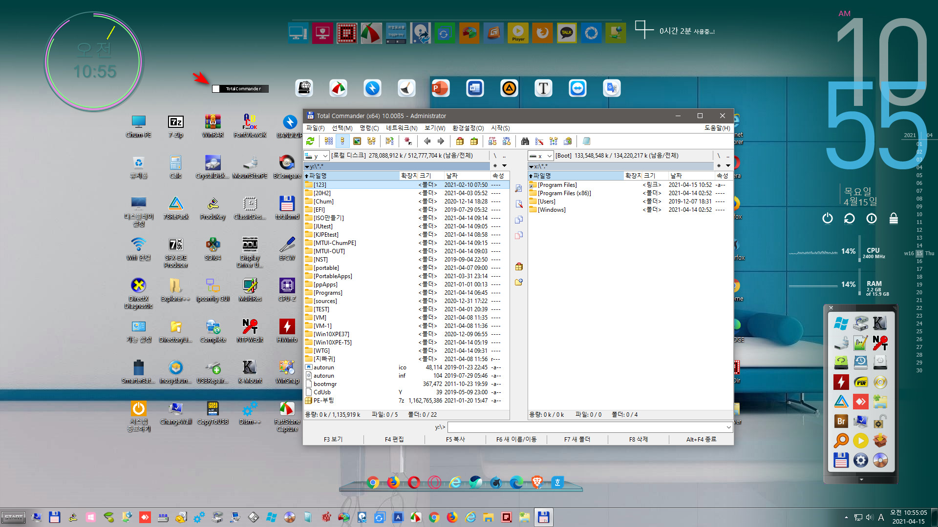Open file search with the binoculars icon
Screen dimensions: 938x527
(x=525, y=141)
